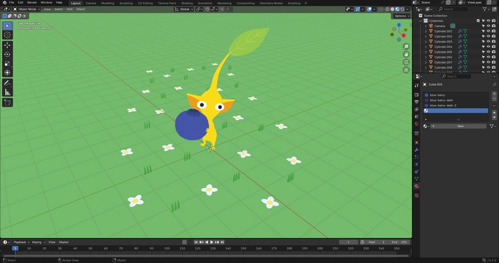Collapse the Collection in outliner
499x263 pixels.
(x=421, y=20)
